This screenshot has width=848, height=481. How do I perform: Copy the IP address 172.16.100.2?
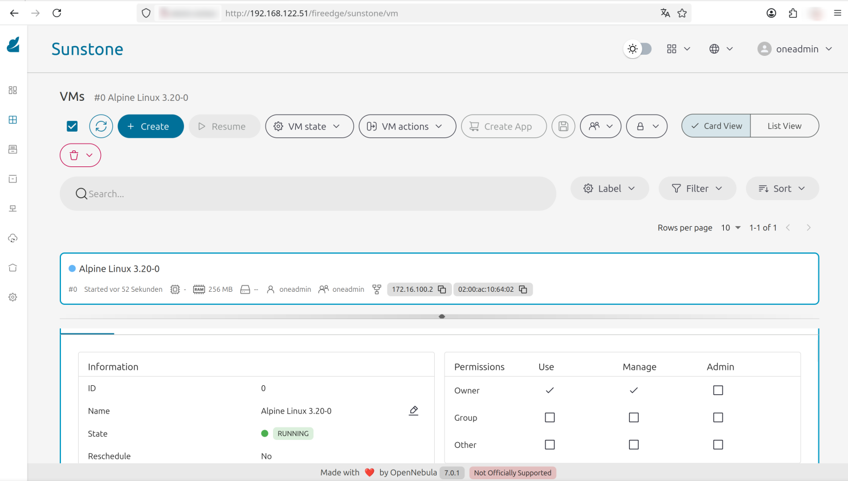(443, 289)
